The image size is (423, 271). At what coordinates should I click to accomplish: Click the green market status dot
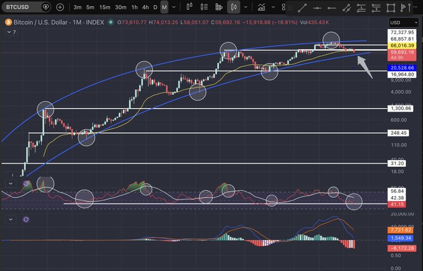click(110, 22)
